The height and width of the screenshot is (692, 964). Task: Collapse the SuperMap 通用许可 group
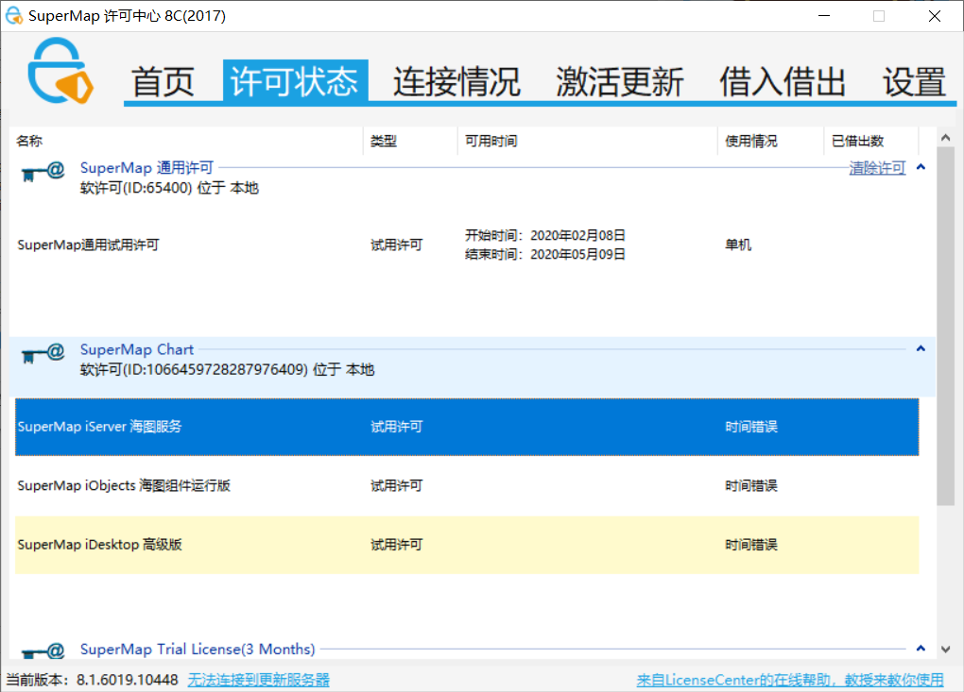(921, 167)
